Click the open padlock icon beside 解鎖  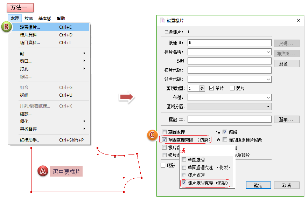click(218, 132)
